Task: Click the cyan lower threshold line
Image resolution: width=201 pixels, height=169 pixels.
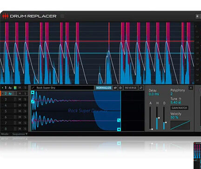Action: pos(97,53)
